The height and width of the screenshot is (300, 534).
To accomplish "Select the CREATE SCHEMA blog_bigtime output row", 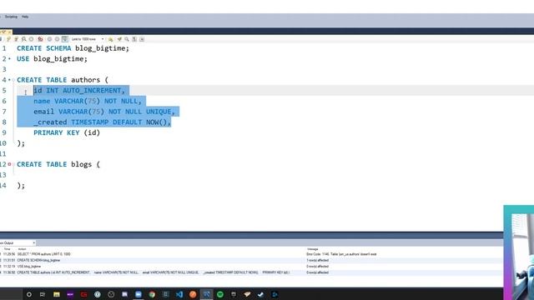I will pyautogui.click(x=251, y=260).
